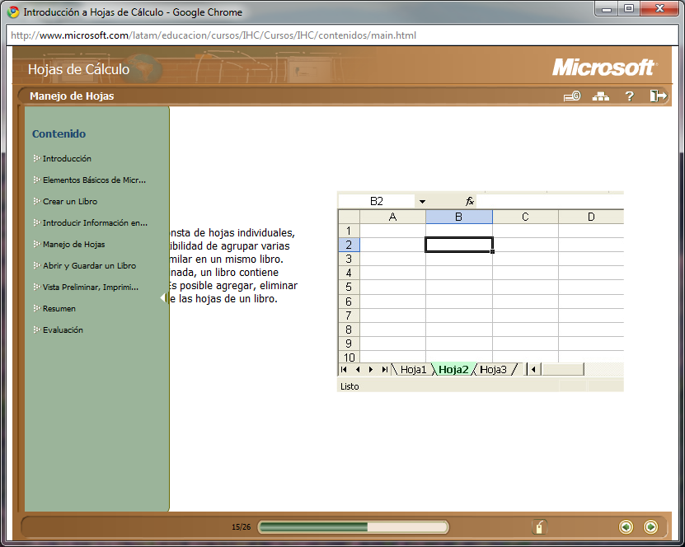This screenshot has width=685, height=547.
Task: Go to Abrir y Guardar un Libro
Action: click(89, 265)
